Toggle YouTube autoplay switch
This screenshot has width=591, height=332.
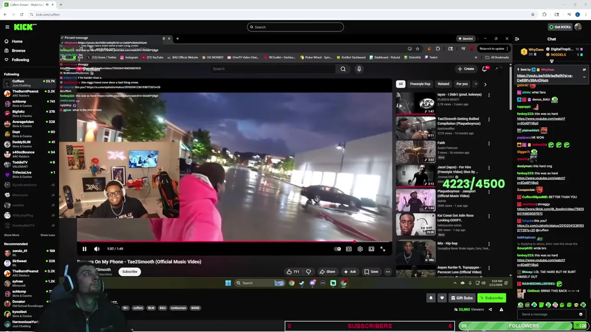click(338, 249)
